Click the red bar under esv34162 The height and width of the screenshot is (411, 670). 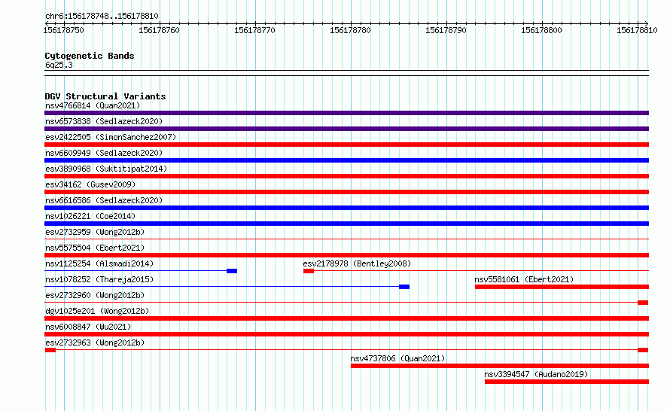coord(346,192)
